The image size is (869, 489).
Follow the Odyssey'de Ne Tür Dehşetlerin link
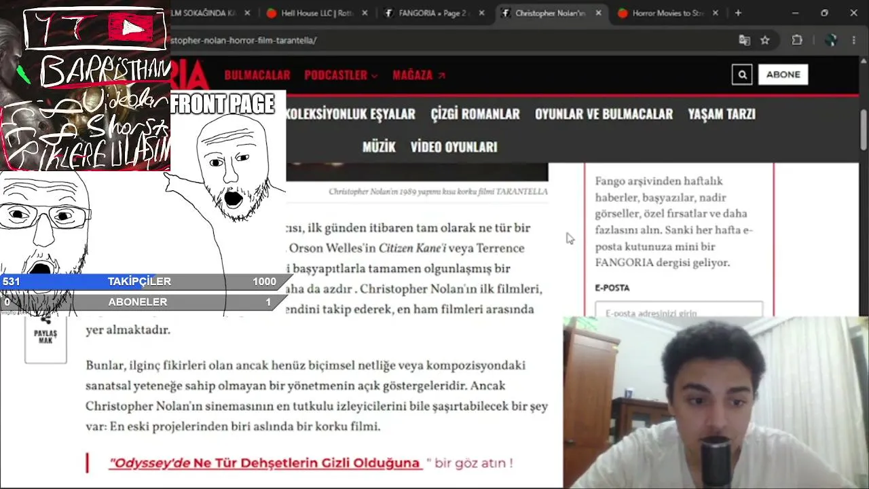(x=265, y=463)
